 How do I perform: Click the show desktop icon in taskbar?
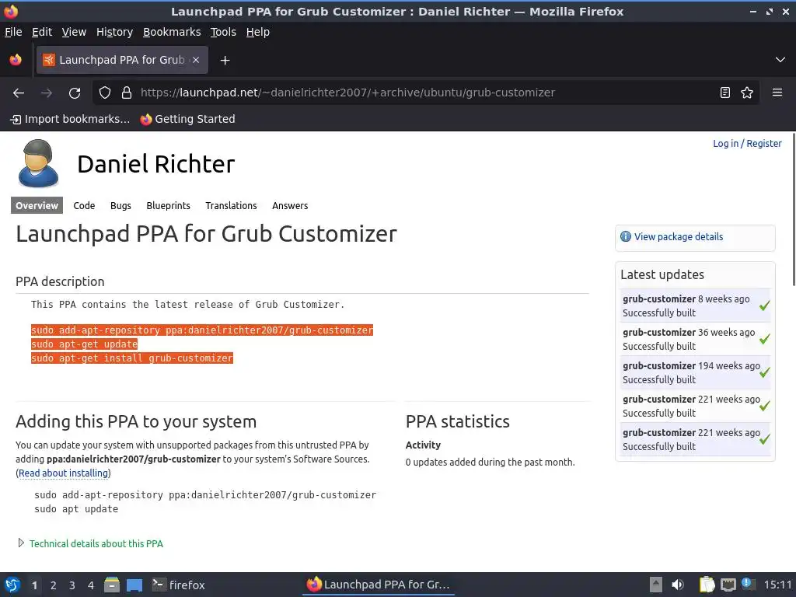(134, 585)
